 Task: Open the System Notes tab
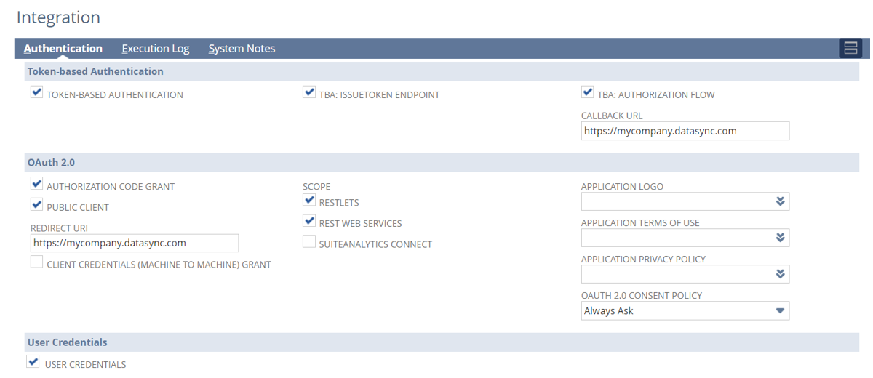tap(242, 49)
